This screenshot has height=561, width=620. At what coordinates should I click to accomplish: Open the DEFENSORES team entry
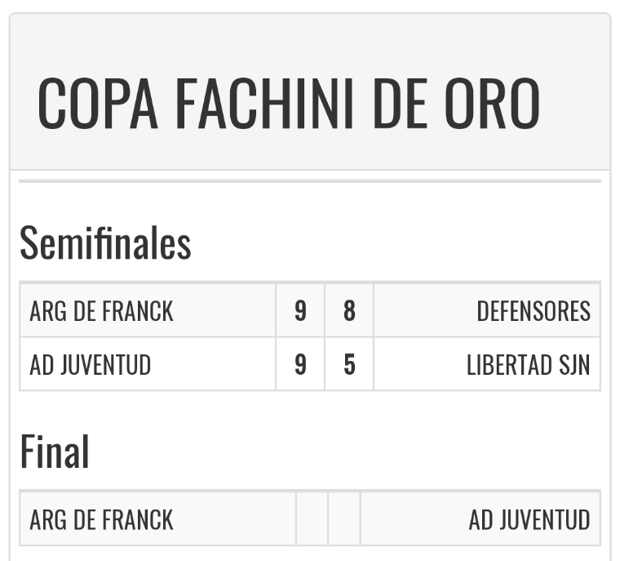534,311
